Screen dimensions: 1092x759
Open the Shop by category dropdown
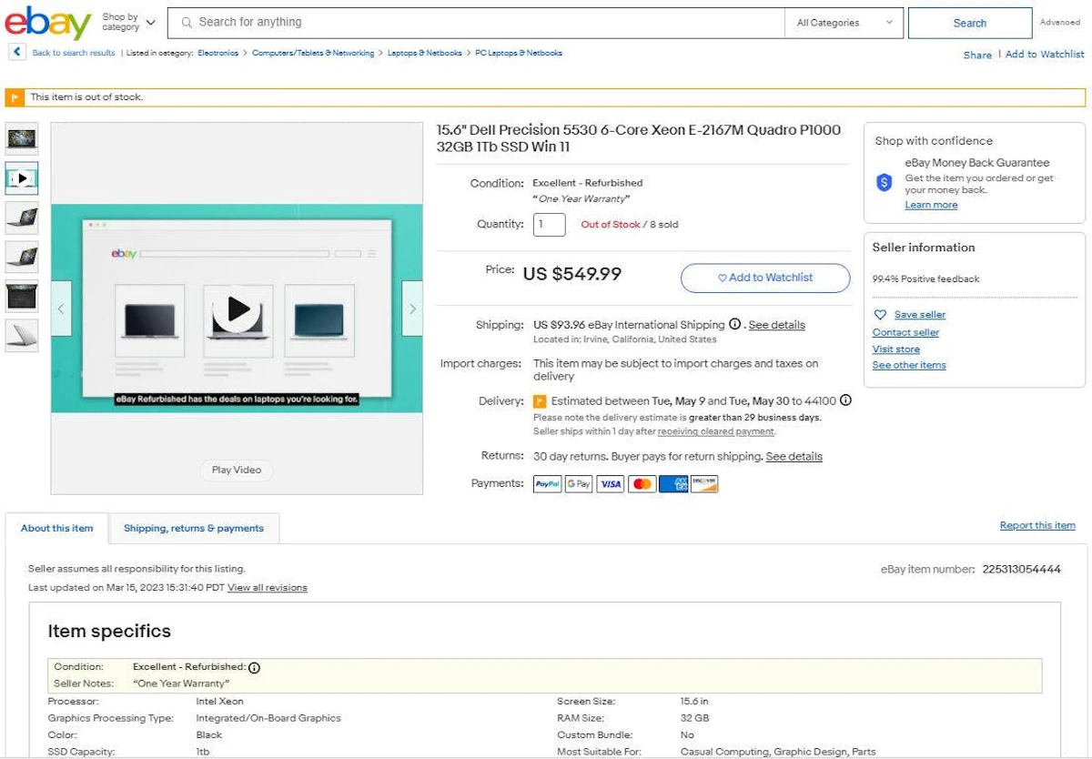pos(128,22)
